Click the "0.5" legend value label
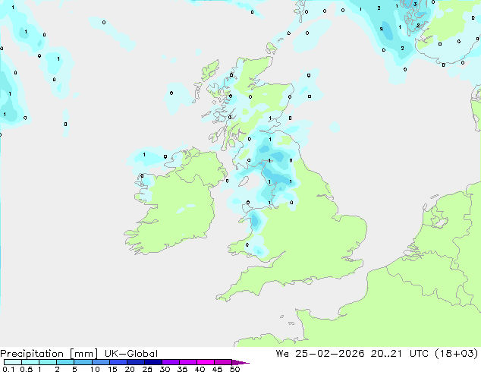Viewport: 481px width, 372px height. coord(26,369)
